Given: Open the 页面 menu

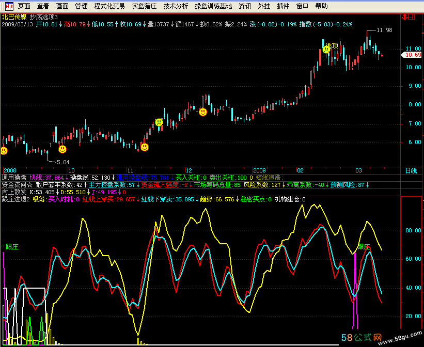Looking at the screenshot, I should coord(24,6).
